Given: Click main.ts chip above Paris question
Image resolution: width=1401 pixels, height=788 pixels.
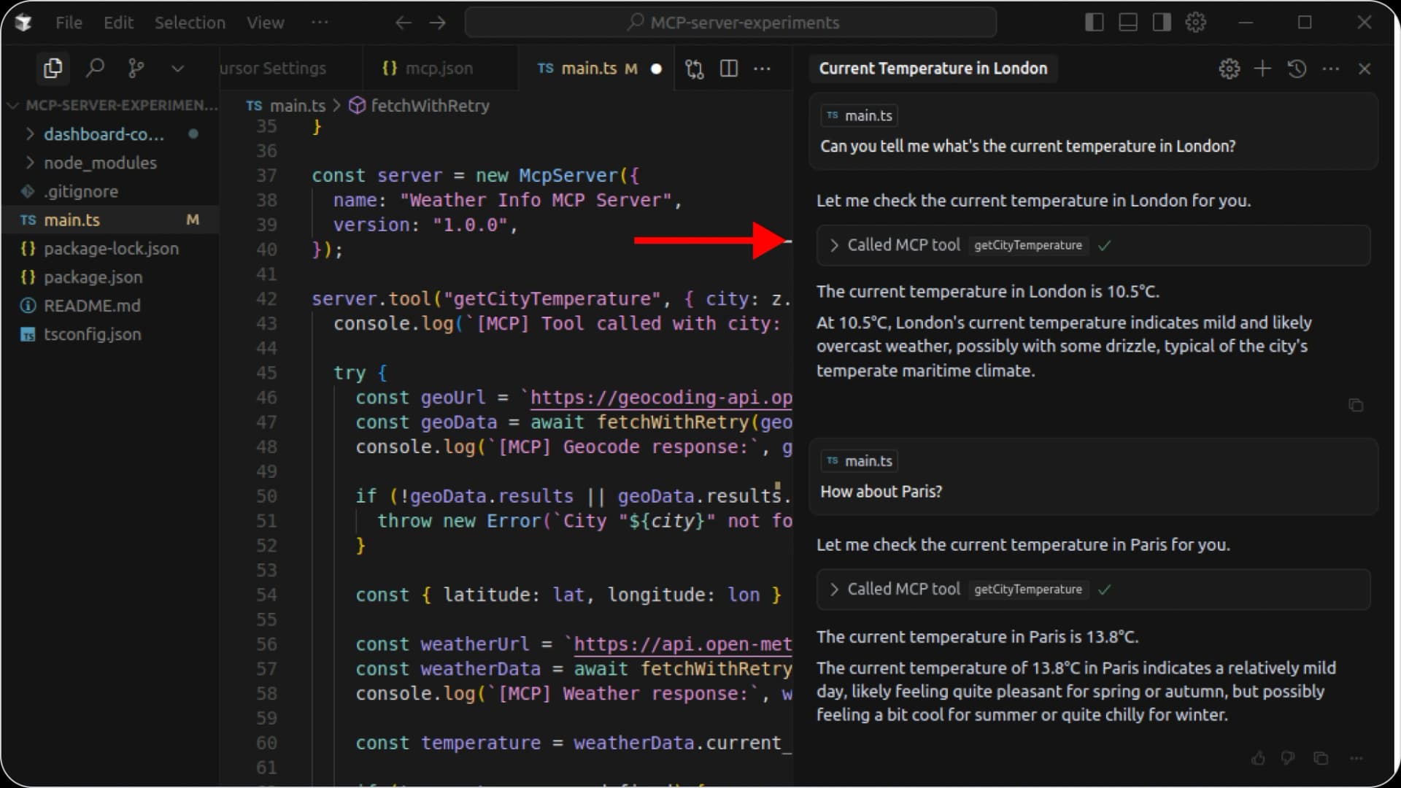Looking at the screenshot, I should (x=860, y=460).
